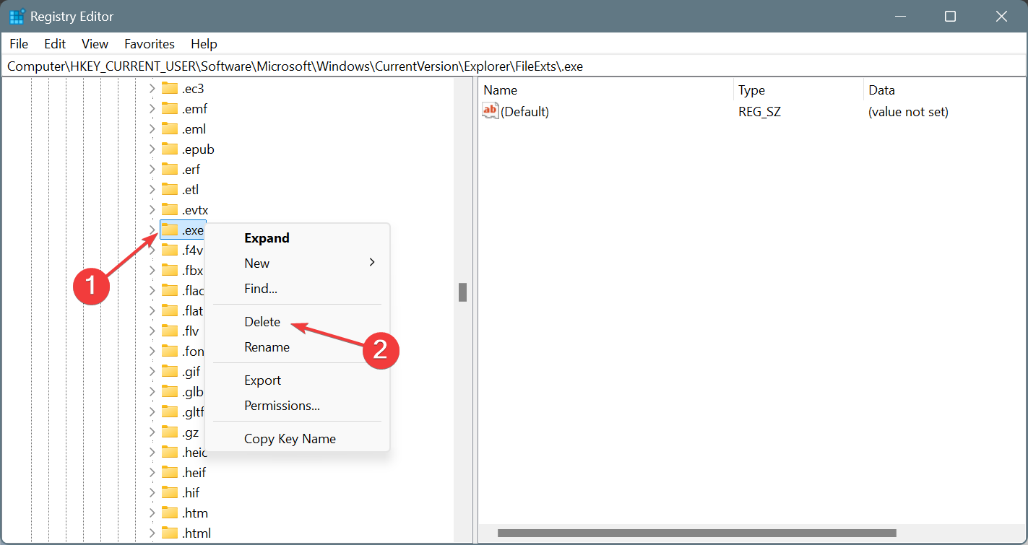The image size is (1028, 545).
Task: Open the File menu
Action: click(19, 44)
